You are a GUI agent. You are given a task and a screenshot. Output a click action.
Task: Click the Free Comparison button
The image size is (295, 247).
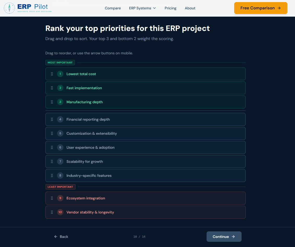(x=261, y=8)
